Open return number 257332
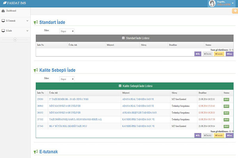The height and width of the screenshot is (158, 238). [40, 119]
